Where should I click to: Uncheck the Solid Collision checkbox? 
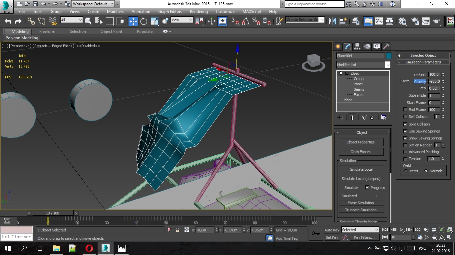(x=405, y=124)
